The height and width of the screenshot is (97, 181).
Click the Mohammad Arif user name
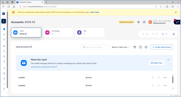click(159, 23)
